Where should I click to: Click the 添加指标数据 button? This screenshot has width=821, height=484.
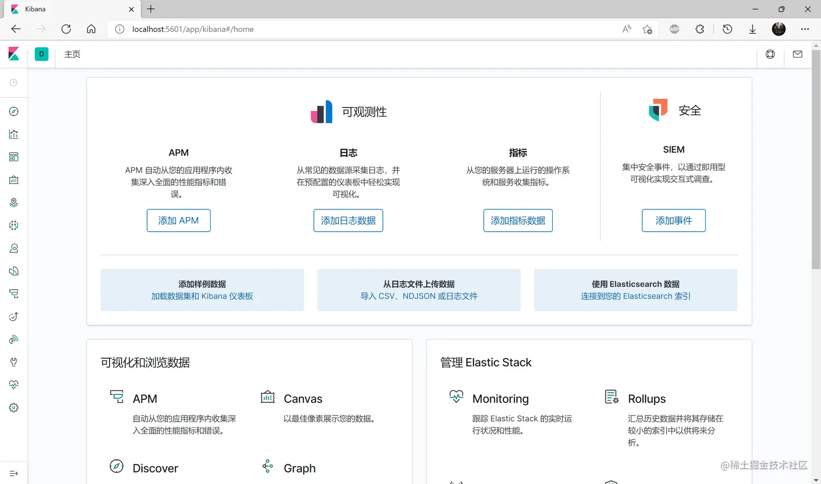[518, 220]
